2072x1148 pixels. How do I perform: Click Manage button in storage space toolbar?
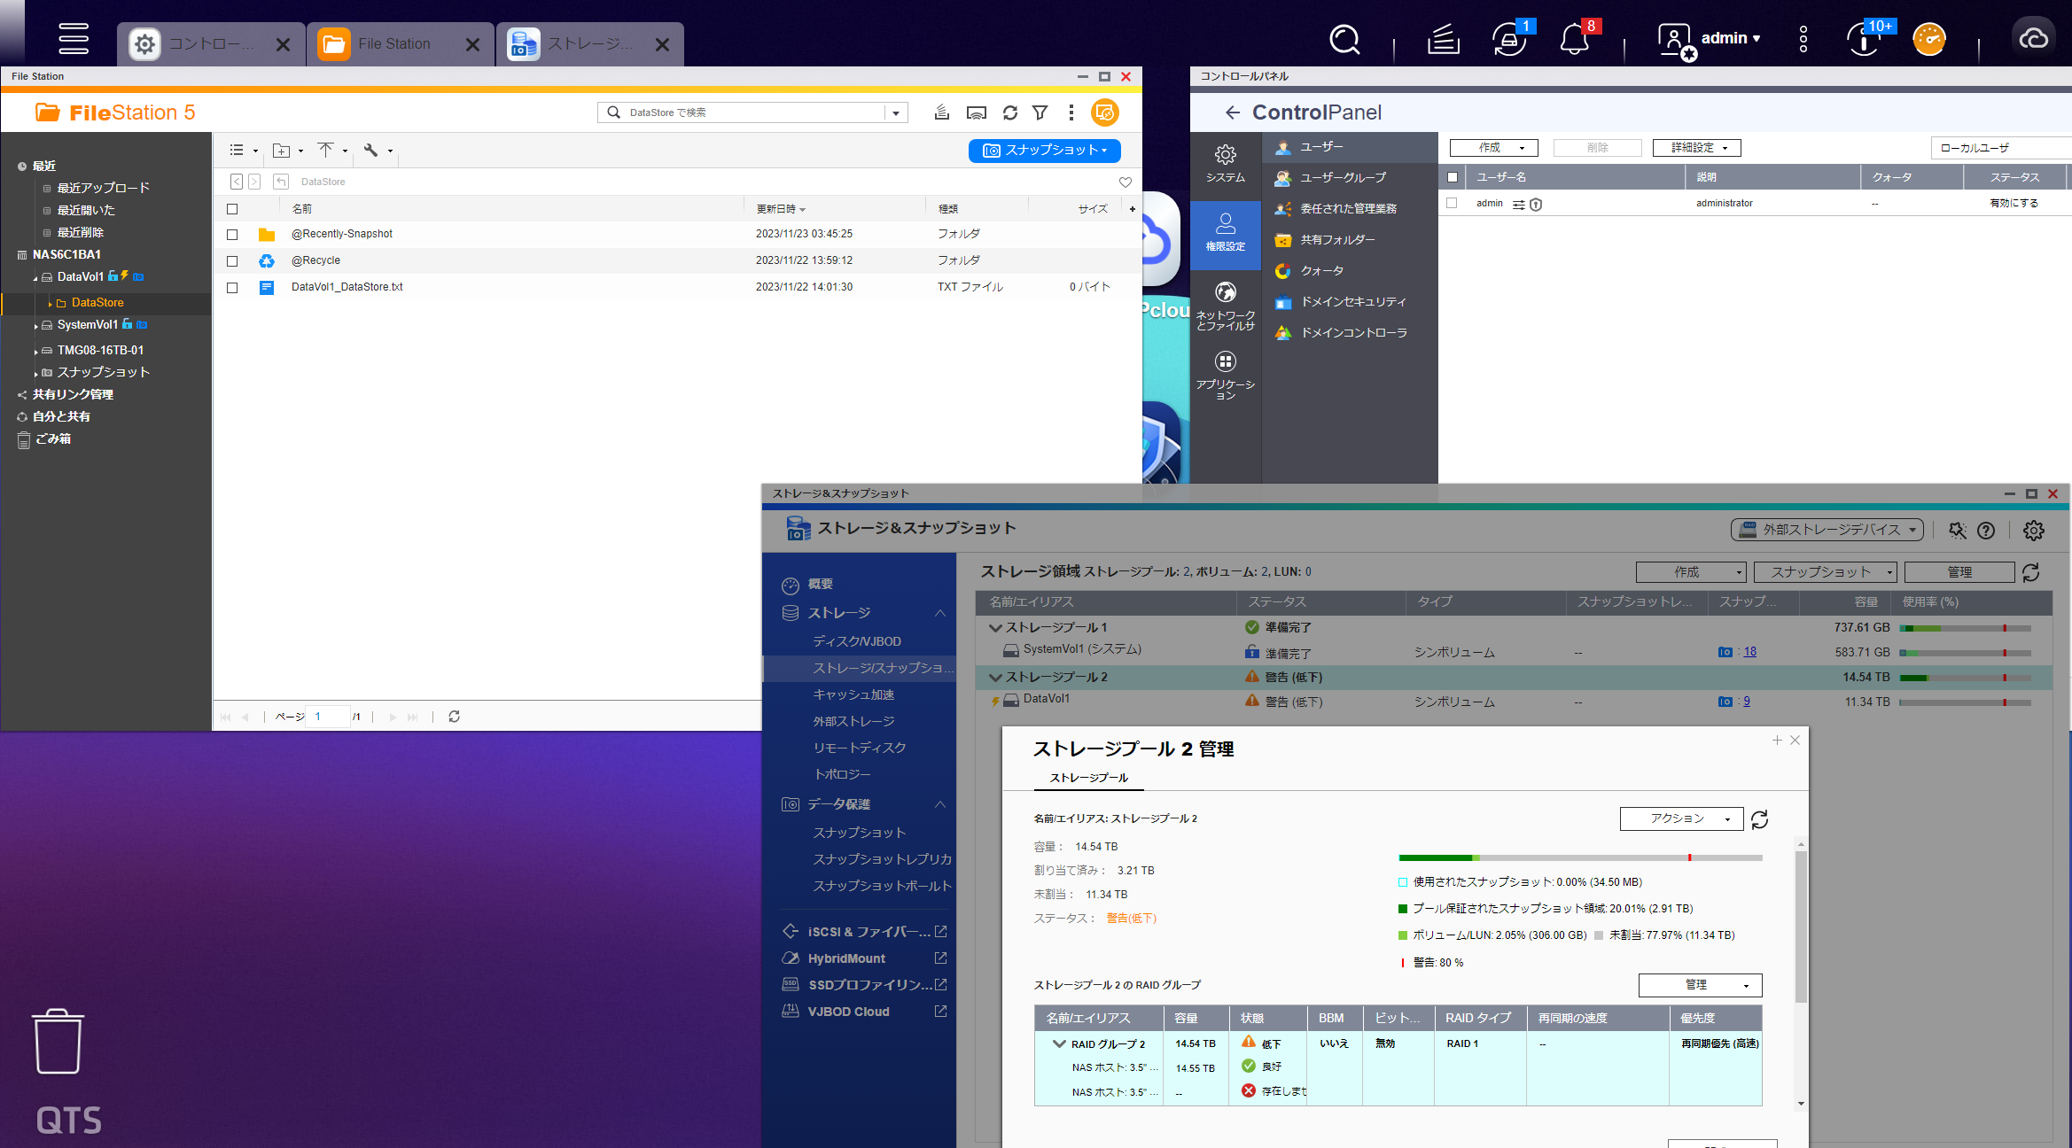(1959, 572)
